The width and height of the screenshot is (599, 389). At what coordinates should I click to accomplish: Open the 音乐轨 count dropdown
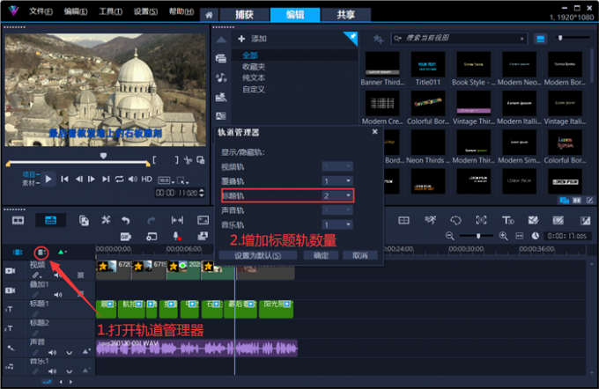(x=348, y=225)
